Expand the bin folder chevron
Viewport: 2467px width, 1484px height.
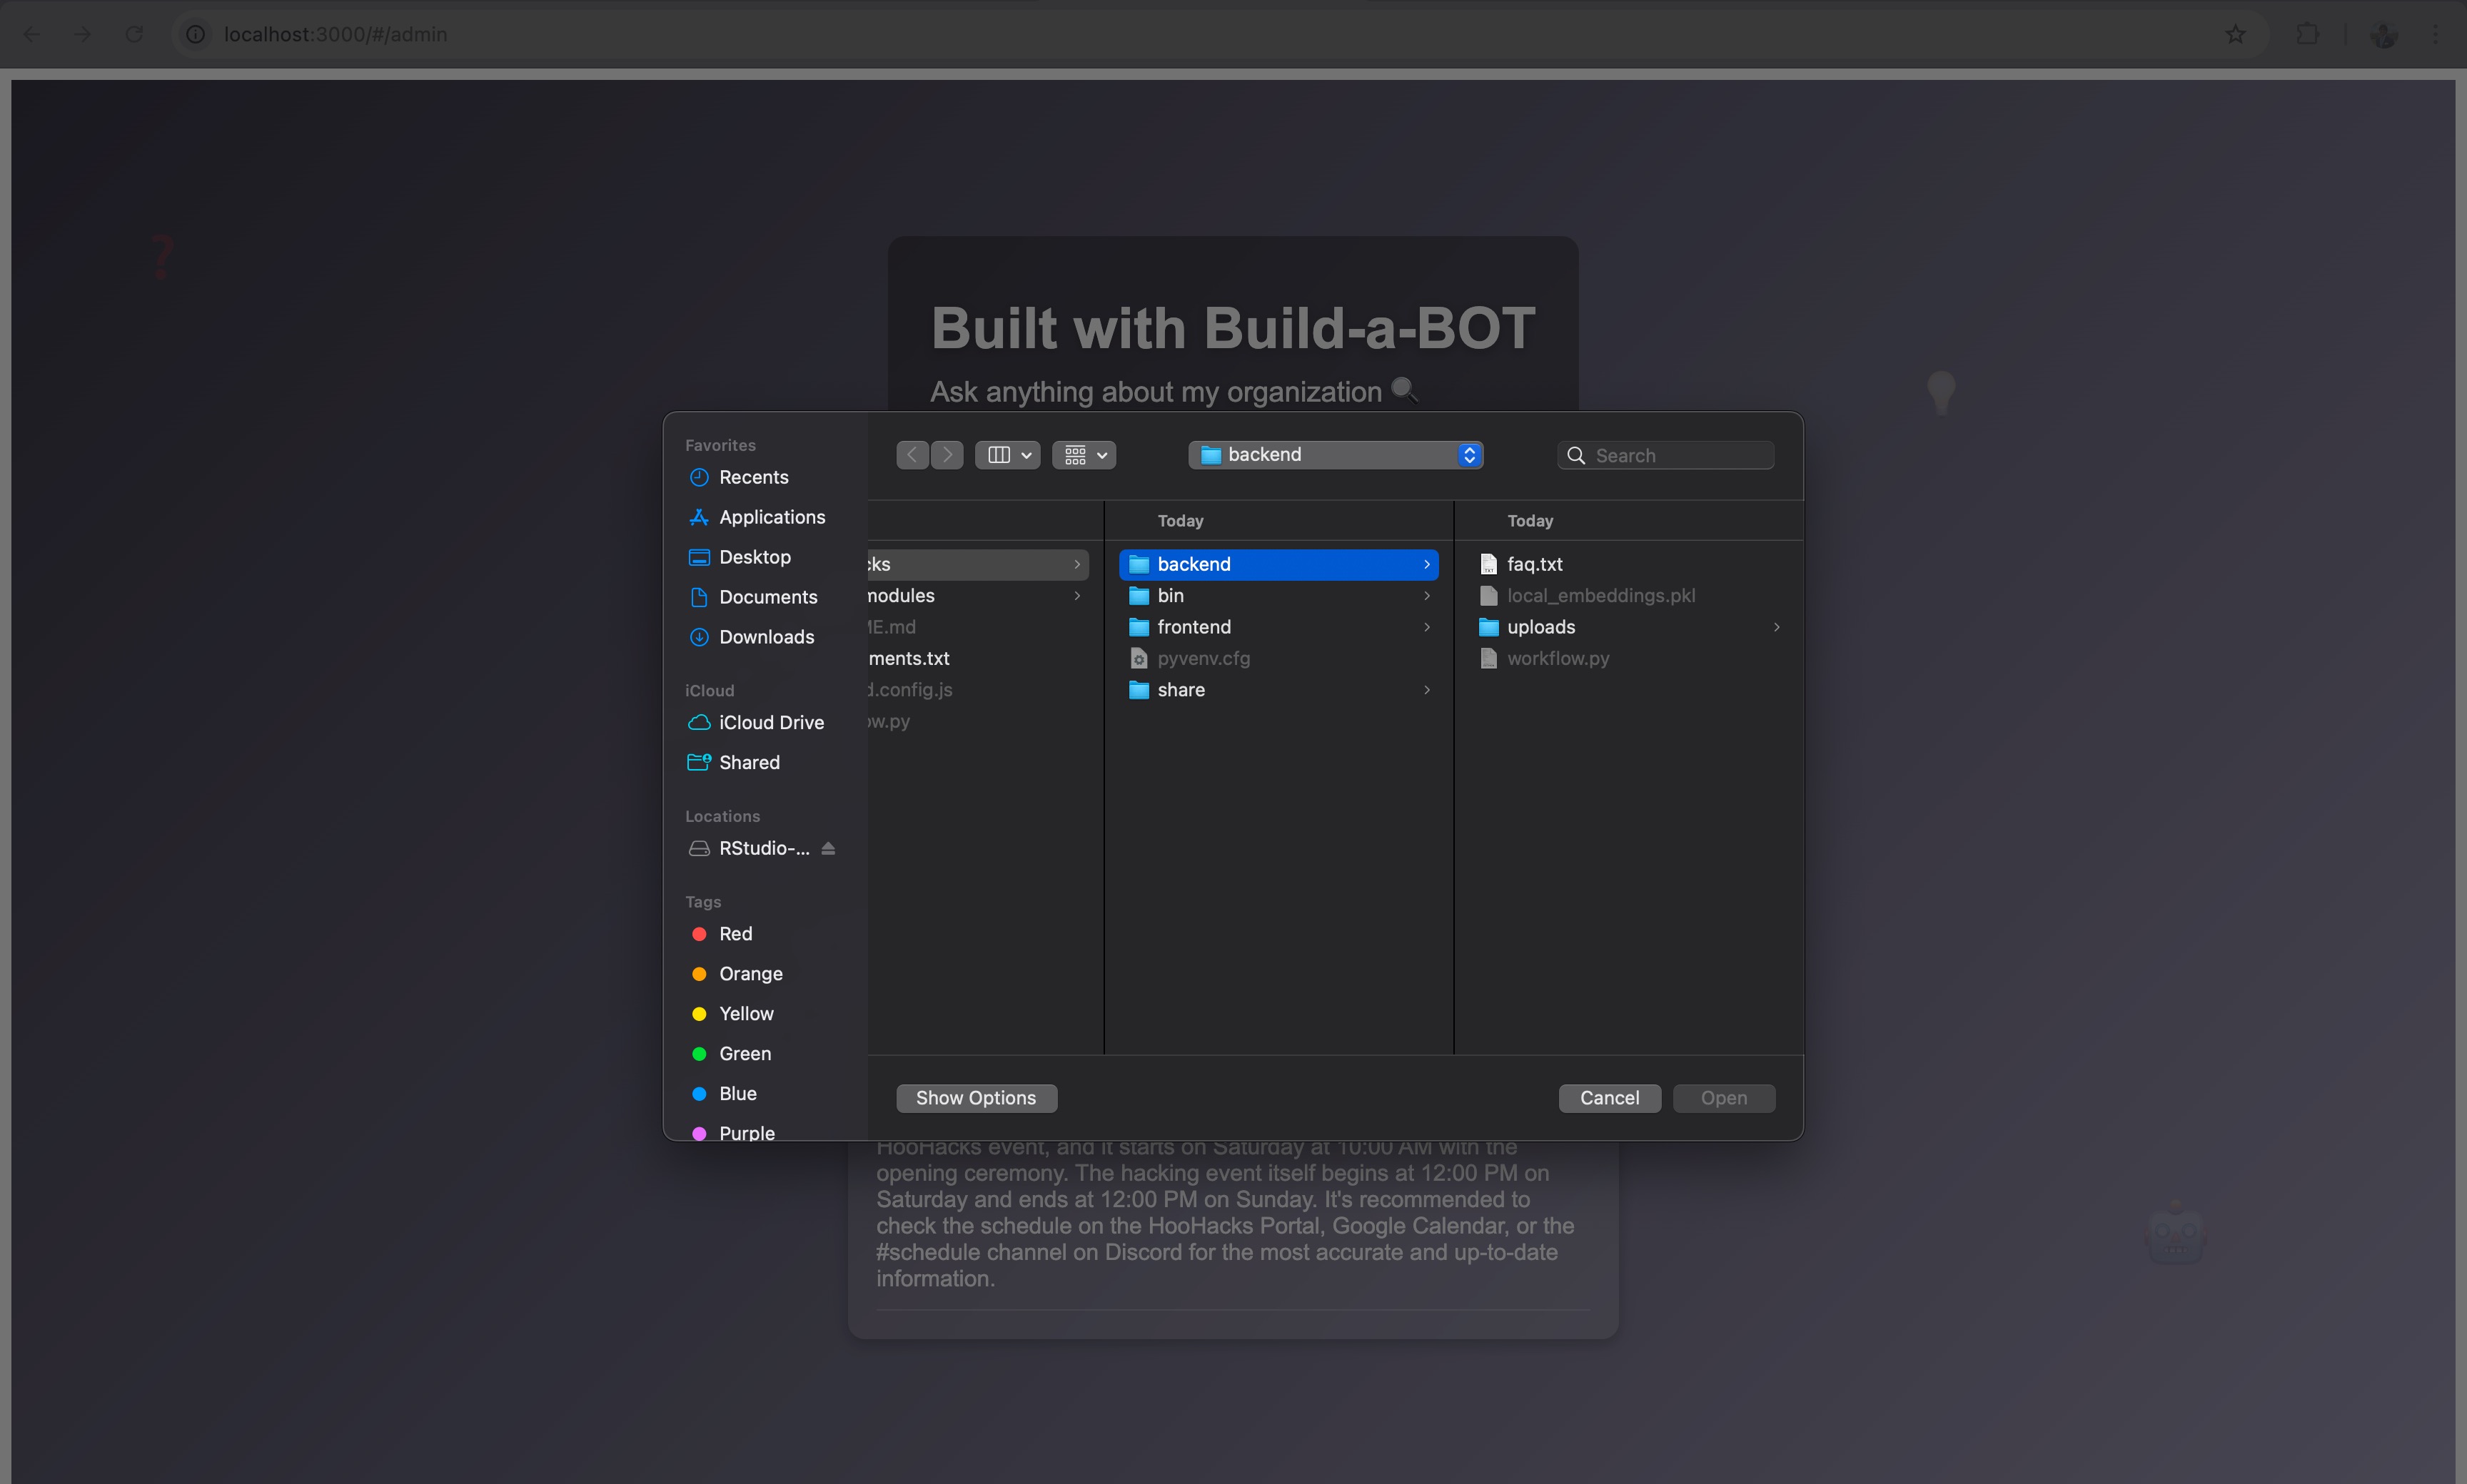(x=1426, y=596)
